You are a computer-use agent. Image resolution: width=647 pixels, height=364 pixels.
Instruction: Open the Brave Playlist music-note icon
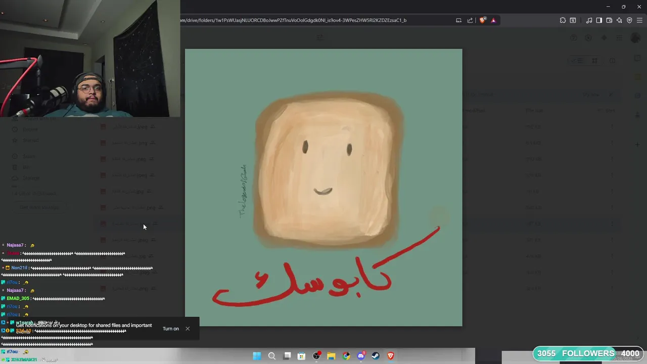click(589, 20)
